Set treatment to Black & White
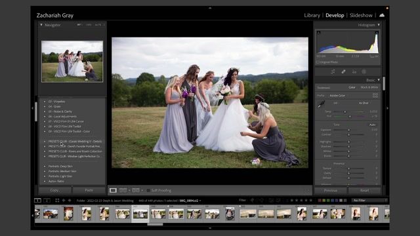This screenshot has width=420, height=236. coord(369,87)
